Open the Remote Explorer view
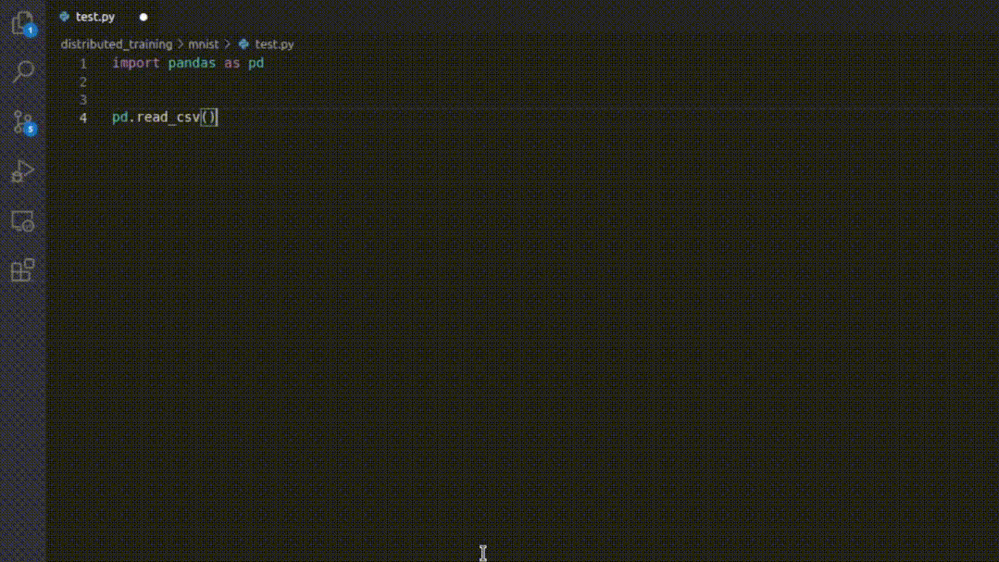 [22, 220]
